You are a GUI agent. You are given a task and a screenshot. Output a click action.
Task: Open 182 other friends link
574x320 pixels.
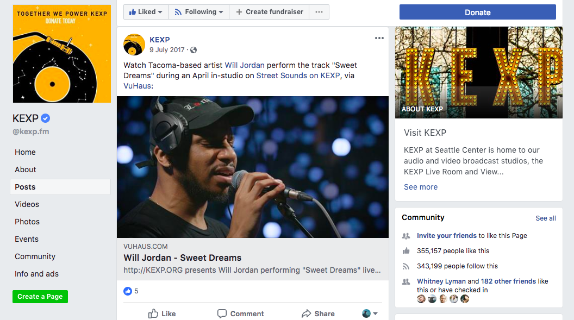tap(508, 281)
